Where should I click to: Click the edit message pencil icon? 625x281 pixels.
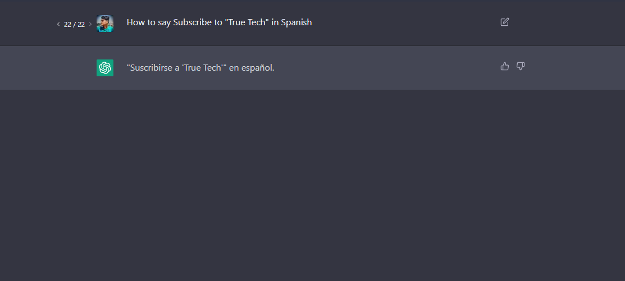tap(504, 22)
